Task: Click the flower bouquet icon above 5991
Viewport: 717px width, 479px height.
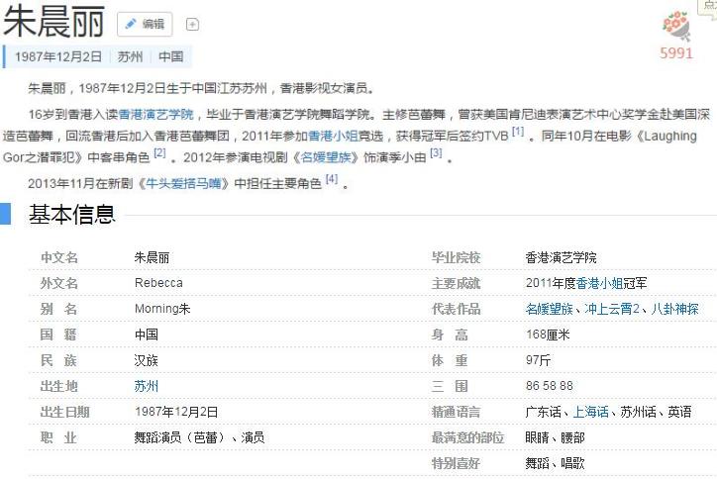Action: click(676, 26)
